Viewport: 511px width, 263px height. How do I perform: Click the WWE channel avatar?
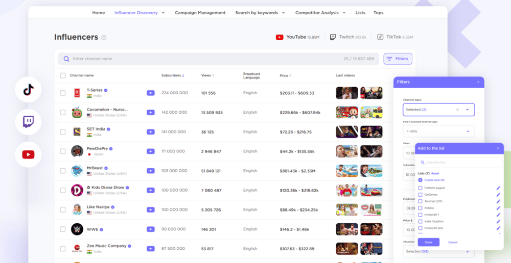click(77, 229)
